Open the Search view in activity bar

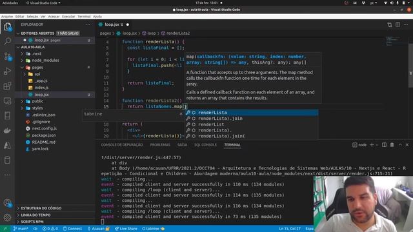click(7, 41)
